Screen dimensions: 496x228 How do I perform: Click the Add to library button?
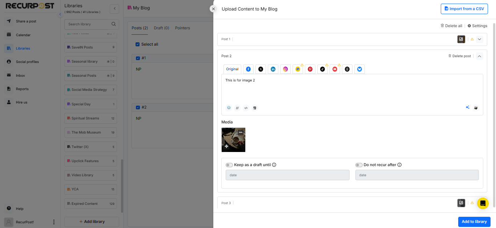[474, 222]
